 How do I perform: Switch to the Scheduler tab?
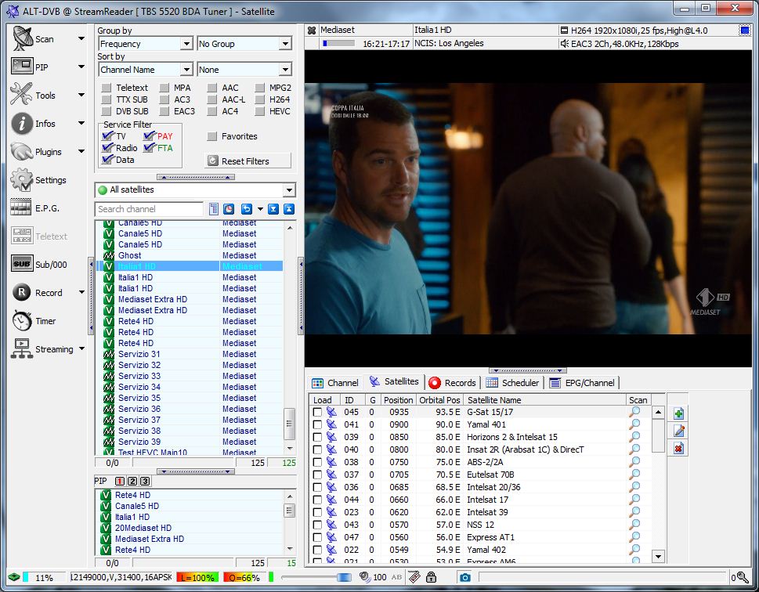point(512,383)
